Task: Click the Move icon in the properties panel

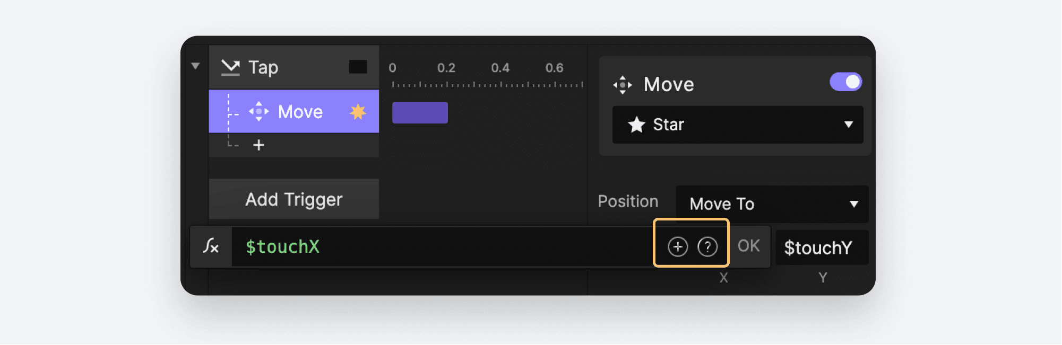Action: [622, 84]
